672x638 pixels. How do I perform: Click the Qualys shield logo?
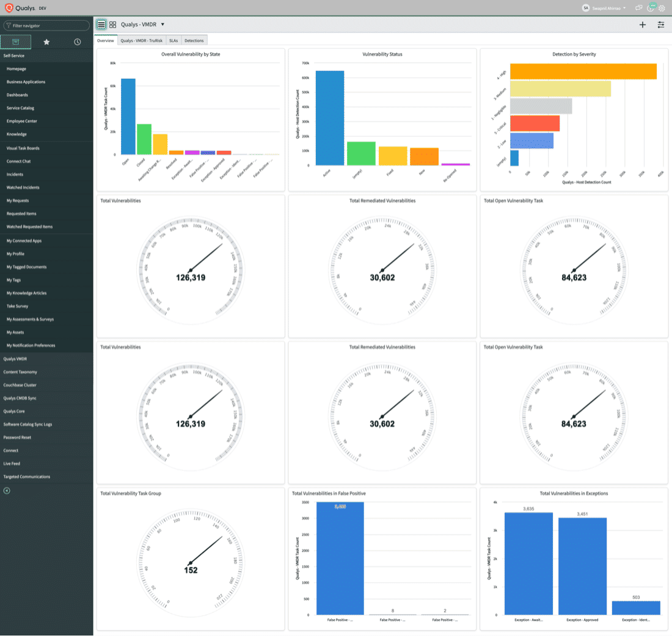click(x=9, y=8)
